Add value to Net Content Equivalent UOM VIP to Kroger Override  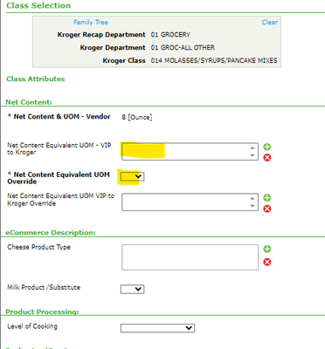[x=267, y=198]
